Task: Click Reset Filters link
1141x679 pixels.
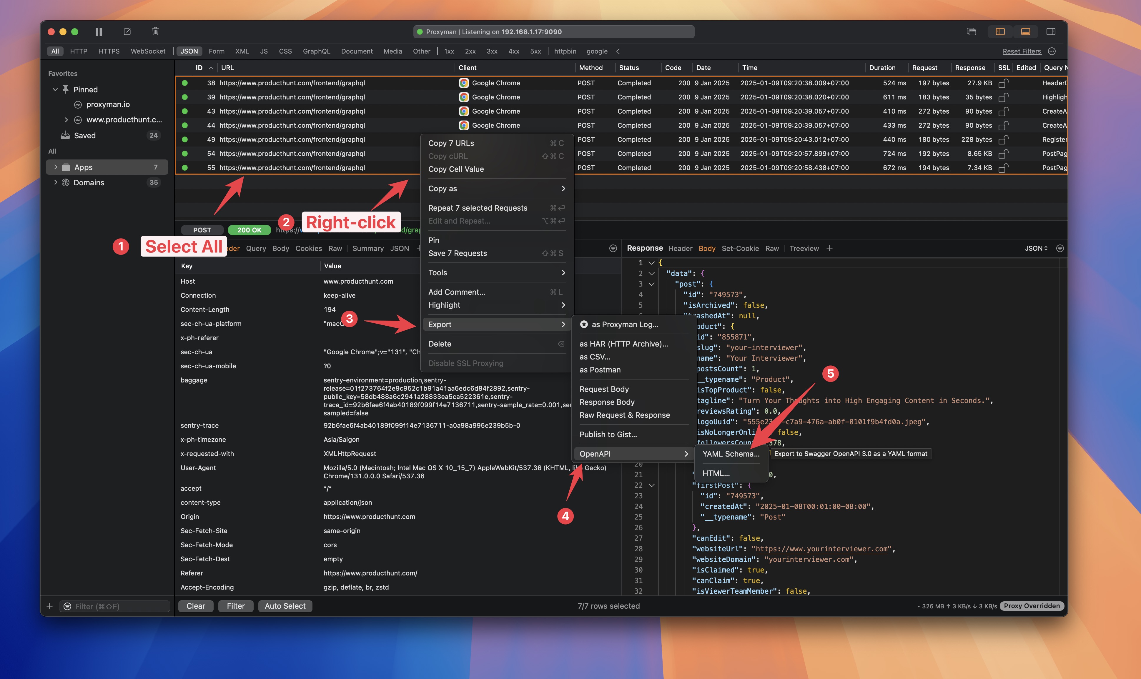Action: coord(1022,51)
